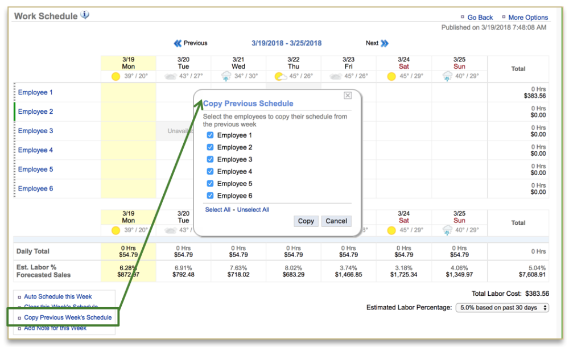Toggle the Employee 6 checkbox

[x=210, y=196]
